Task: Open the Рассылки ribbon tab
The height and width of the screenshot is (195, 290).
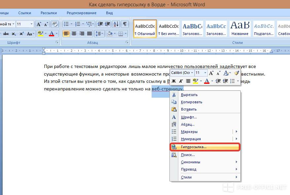Action: [49, 13]
